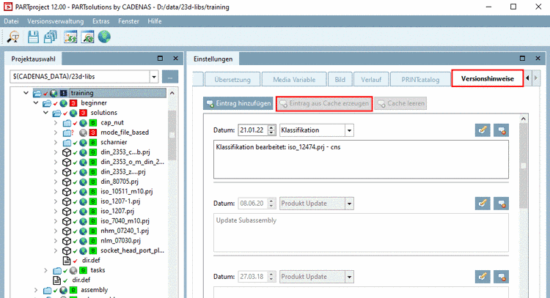Close the Einstellungen panel

point(538,59)
